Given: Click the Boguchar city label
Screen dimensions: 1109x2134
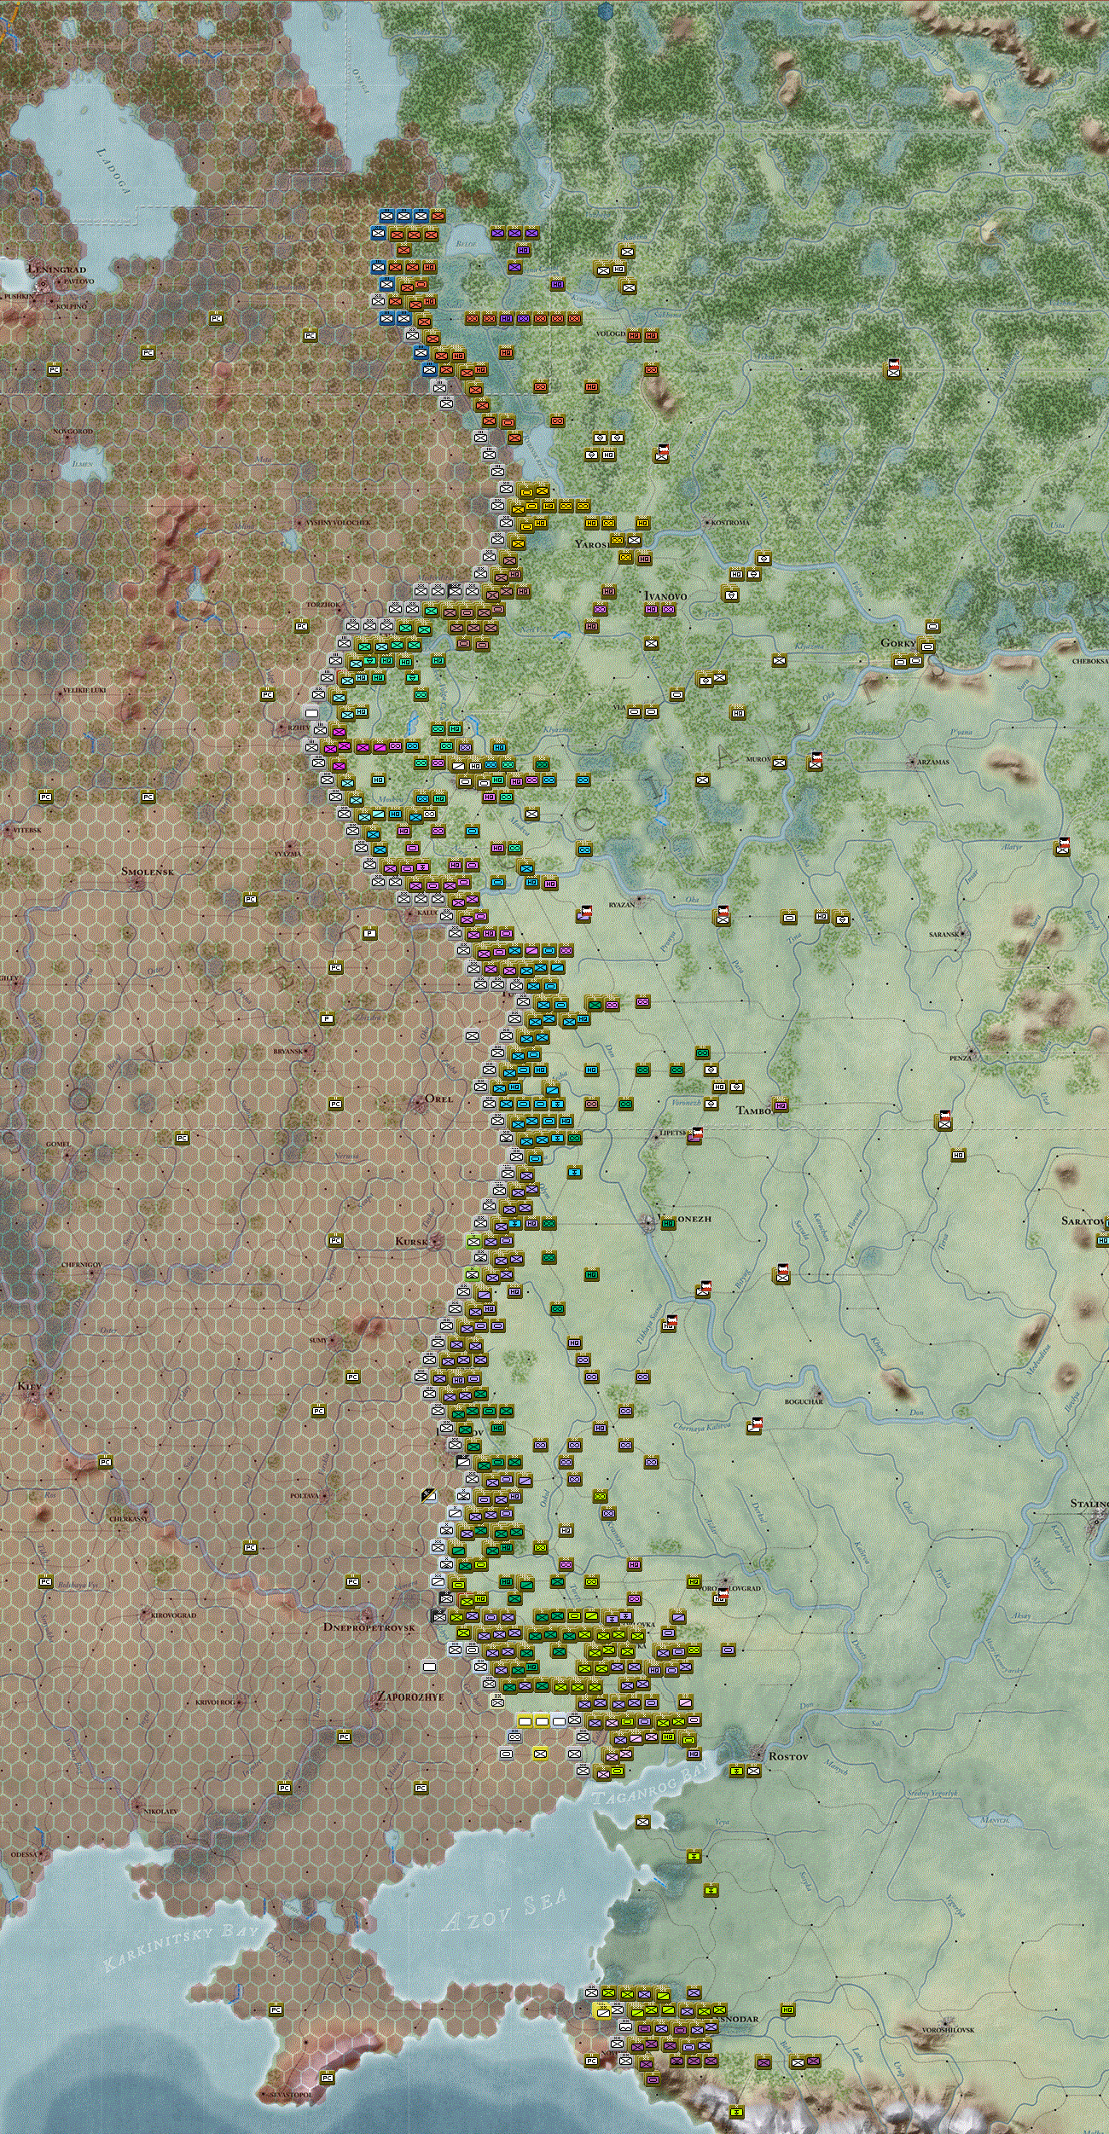Looking at the screenshot, I should tap(804, 1400).
